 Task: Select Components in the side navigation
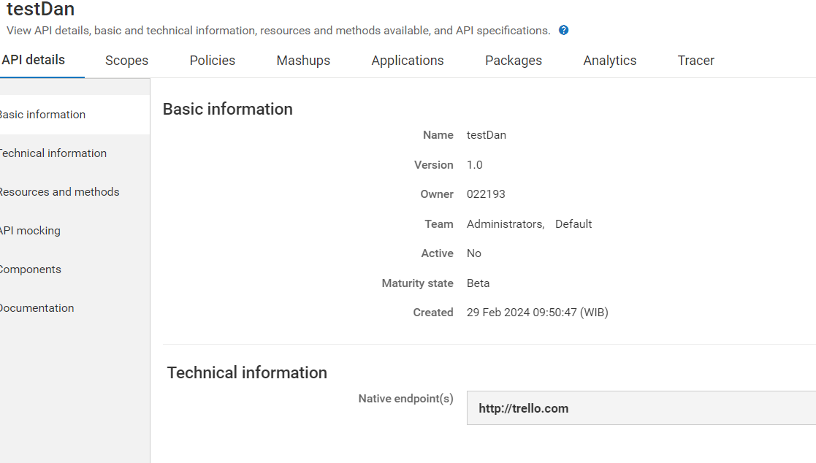[x=30, y=269]
